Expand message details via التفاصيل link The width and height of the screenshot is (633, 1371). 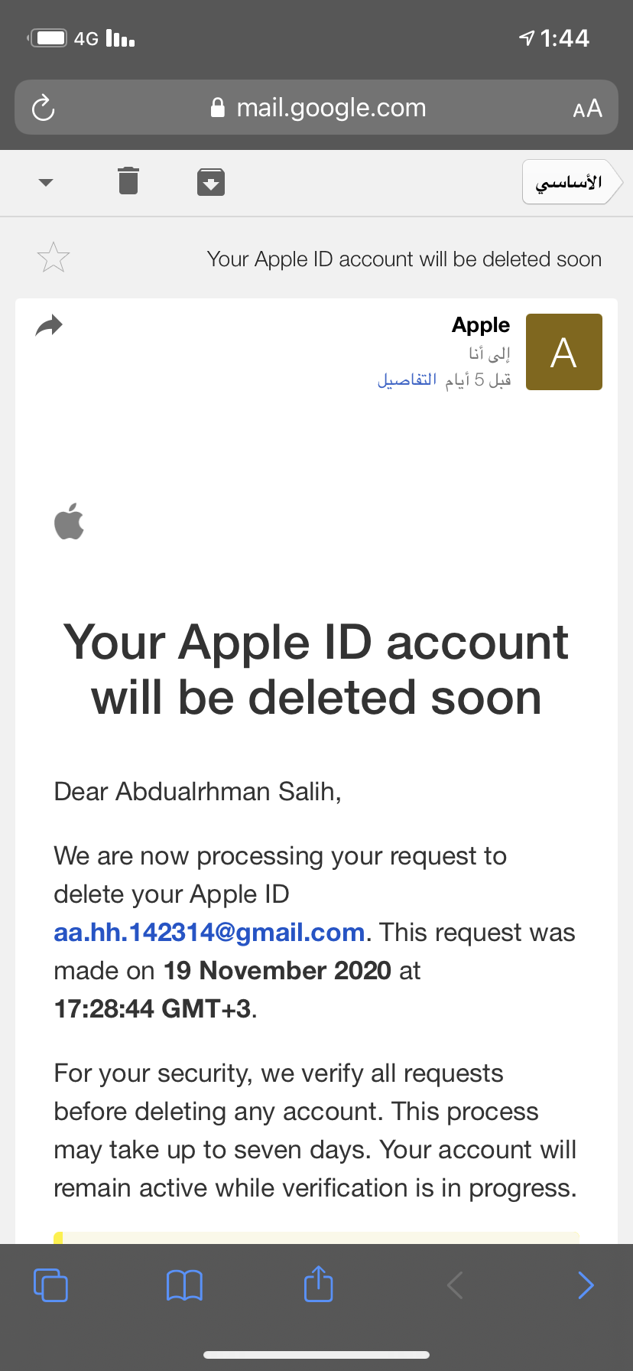(407, 379)
